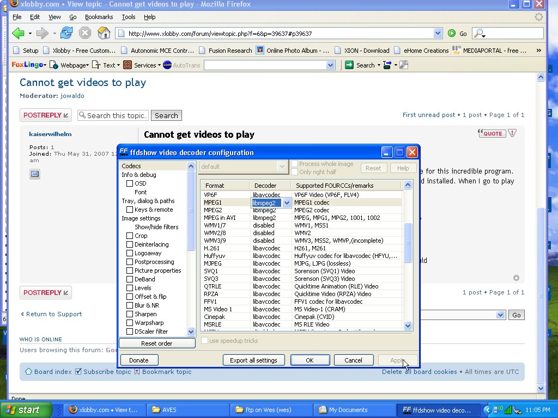
Task: Click the green FoxLingo Search arrow icon
Action: (x=349, y=65)
